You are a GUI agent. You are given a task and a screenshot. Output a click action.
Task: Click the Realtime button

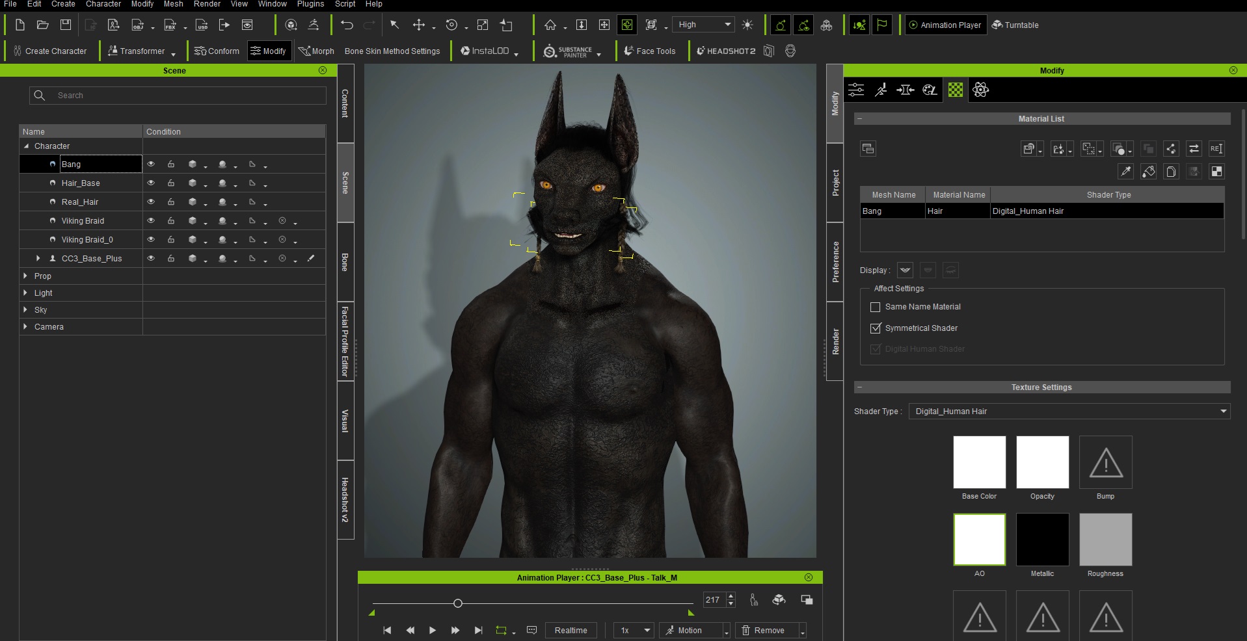[x=571, y=630]
